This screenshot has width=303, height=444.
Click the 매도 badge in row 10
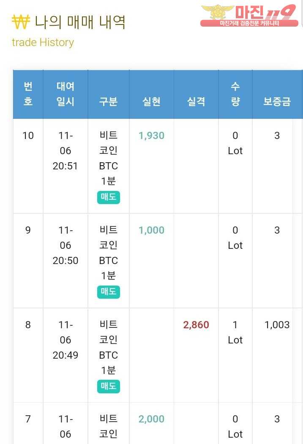click(x=109, y=197)
